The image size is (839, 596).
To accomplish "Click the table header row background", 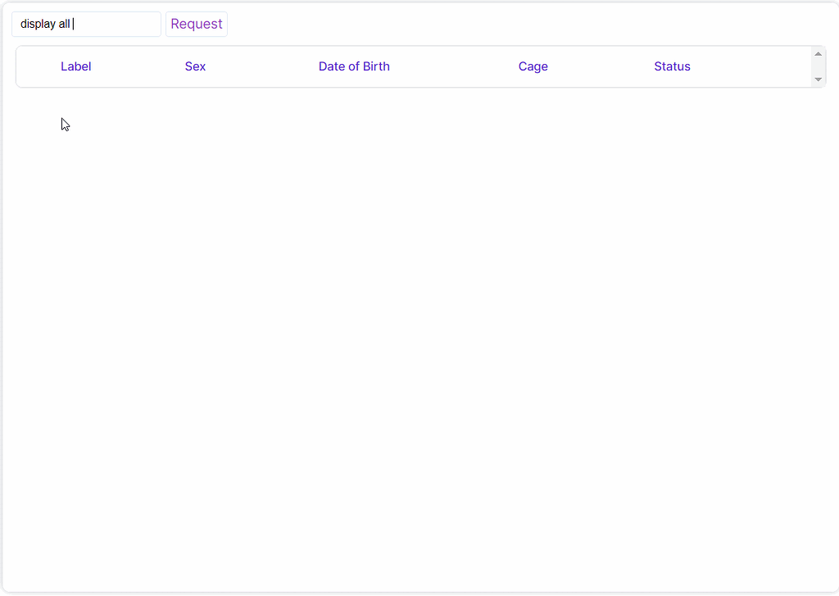I will [x=451, y=66].
